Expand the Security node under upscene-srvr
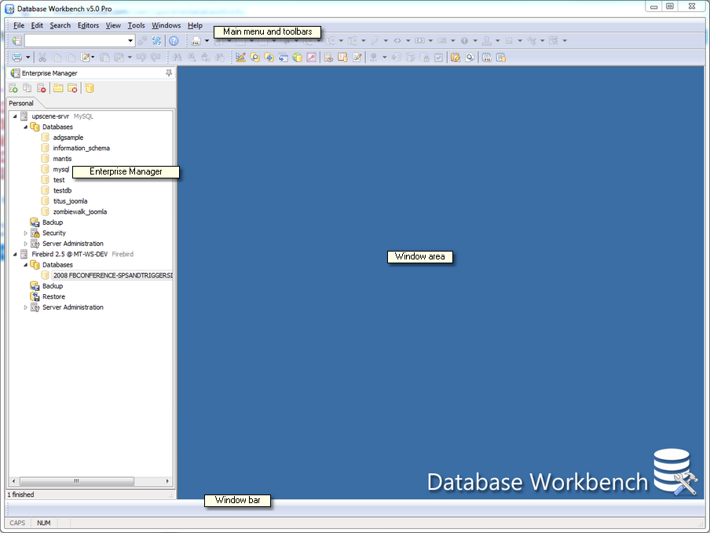The width and height of the screenshot is (710, 533). point(26,233)
